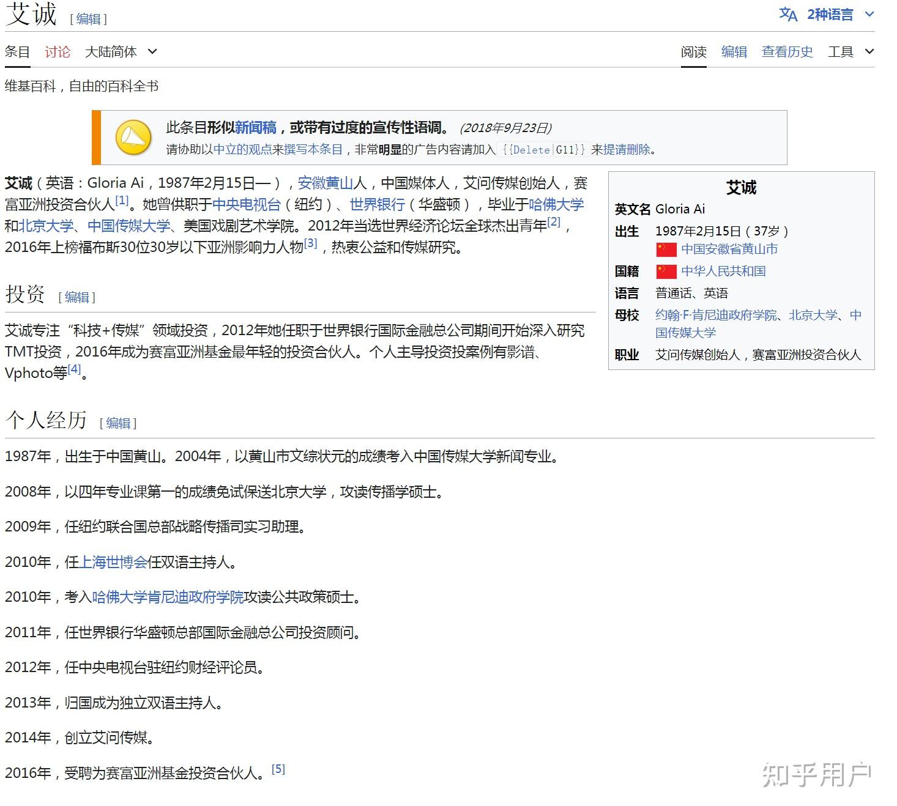Click the 2013年 归国成为独立双语主持人 line

coord(114,703)
